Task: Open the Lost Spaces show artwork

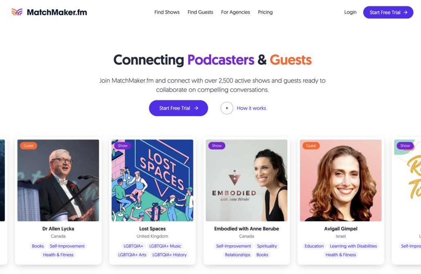Action: pyautogui.click(x=152, y=180)
